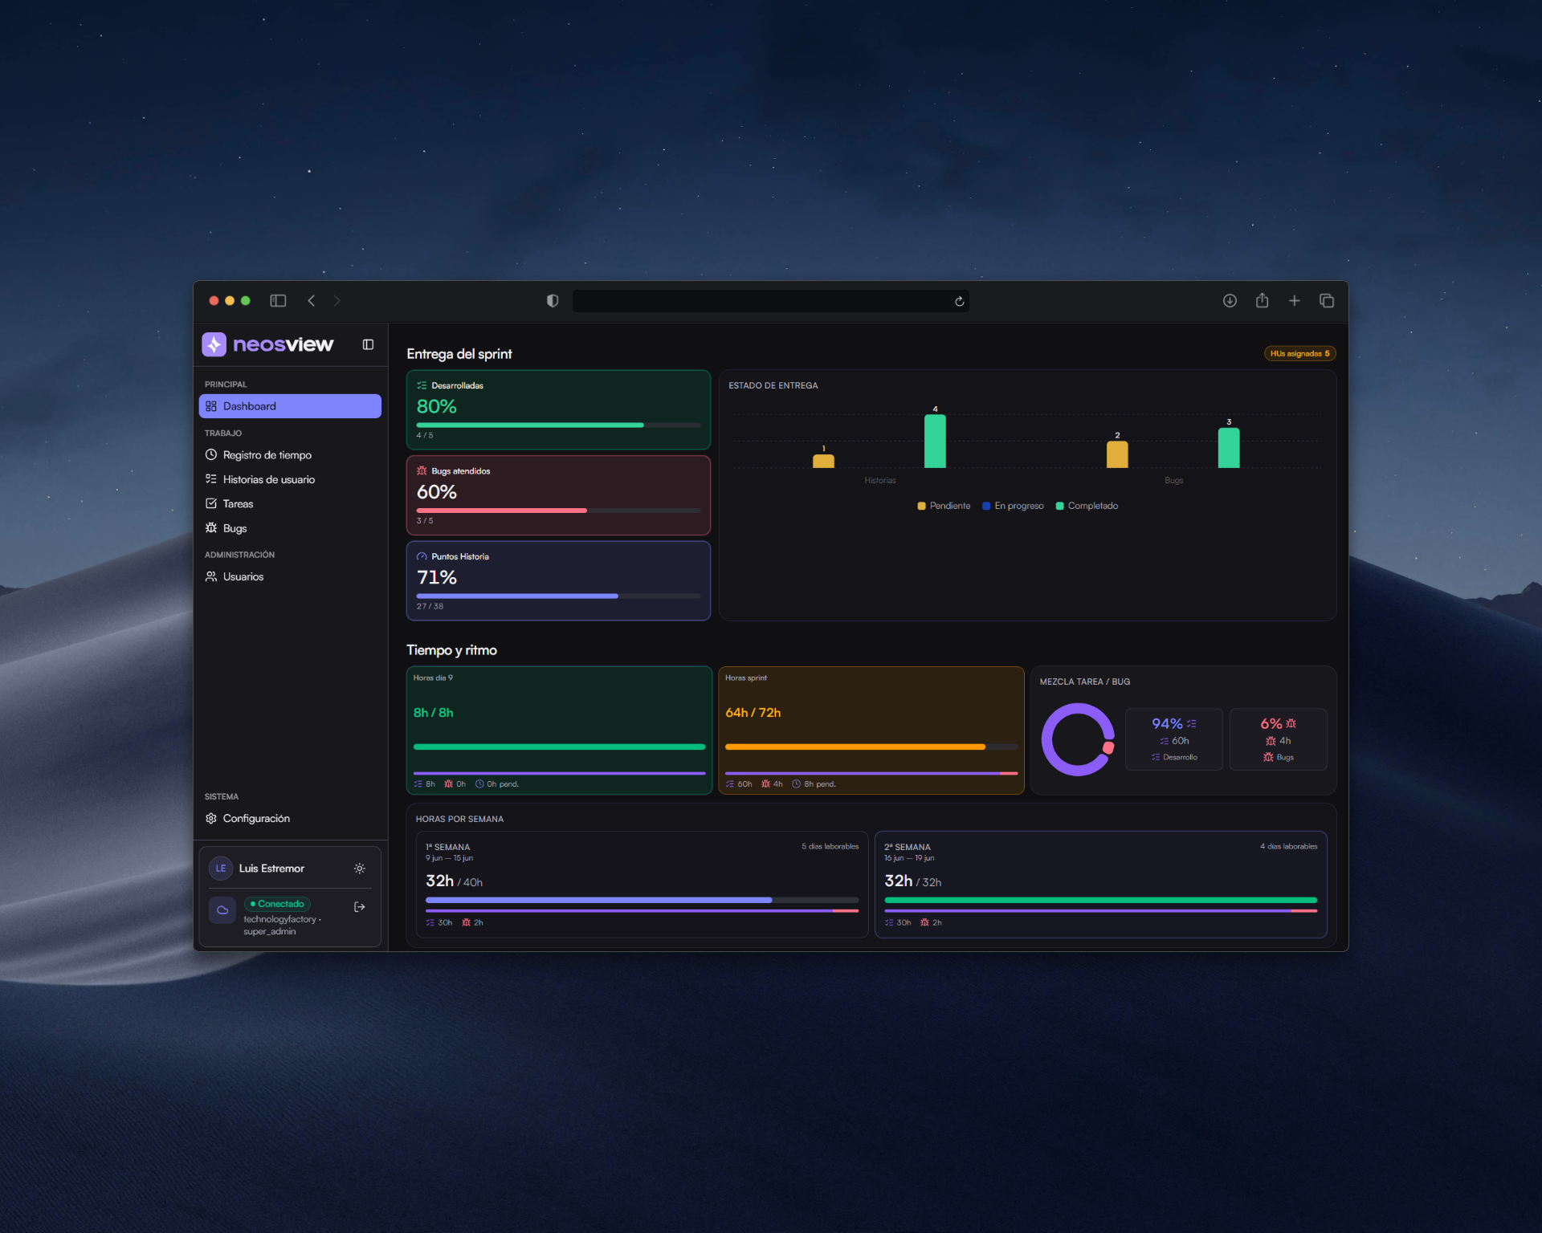Click the logout icon in user card
The height and width of the screenshot is (1233, 1542).
[360, 907]
